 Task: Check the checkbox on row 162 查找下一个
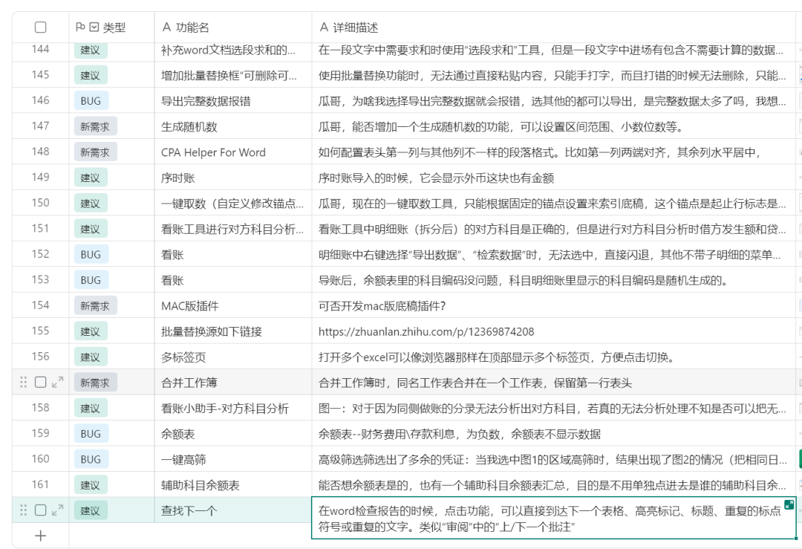(x=39, y=510)
